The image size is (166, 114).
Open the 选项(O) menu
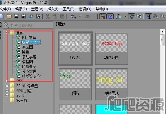(x=85, y=9)
